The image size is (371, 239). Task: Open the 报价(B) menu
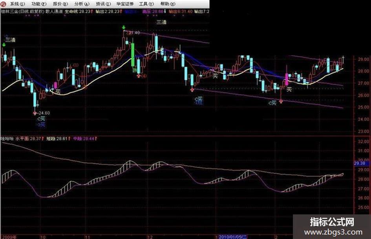[60, 4]
